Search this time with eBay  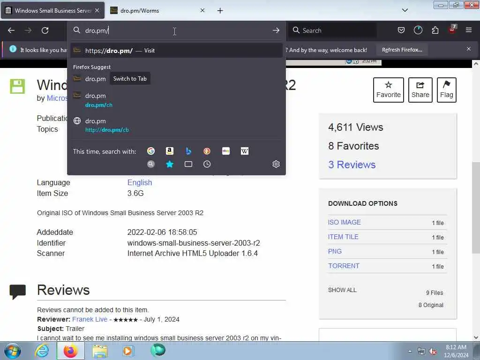pos(226,151)
